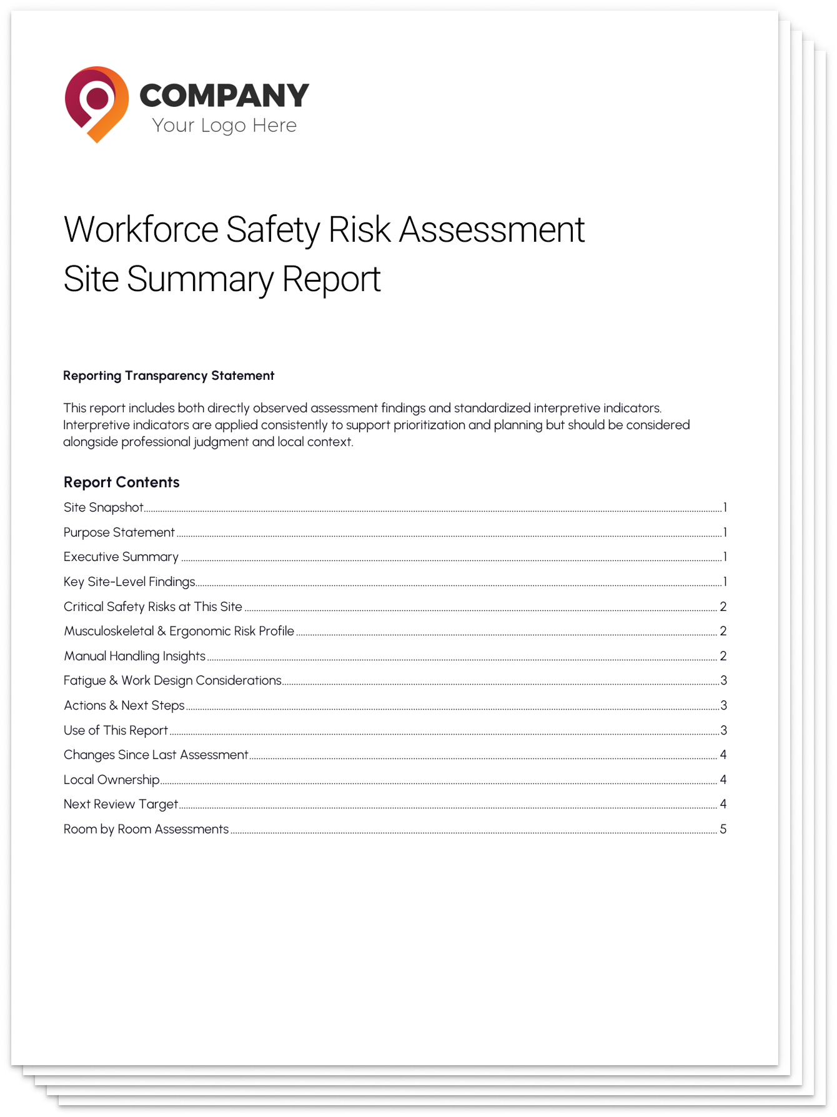Click the Workforce Safety Risk Assessment title
This screenshot has height=1117, width=837.
pyautogui.click(x=324, y=229)
